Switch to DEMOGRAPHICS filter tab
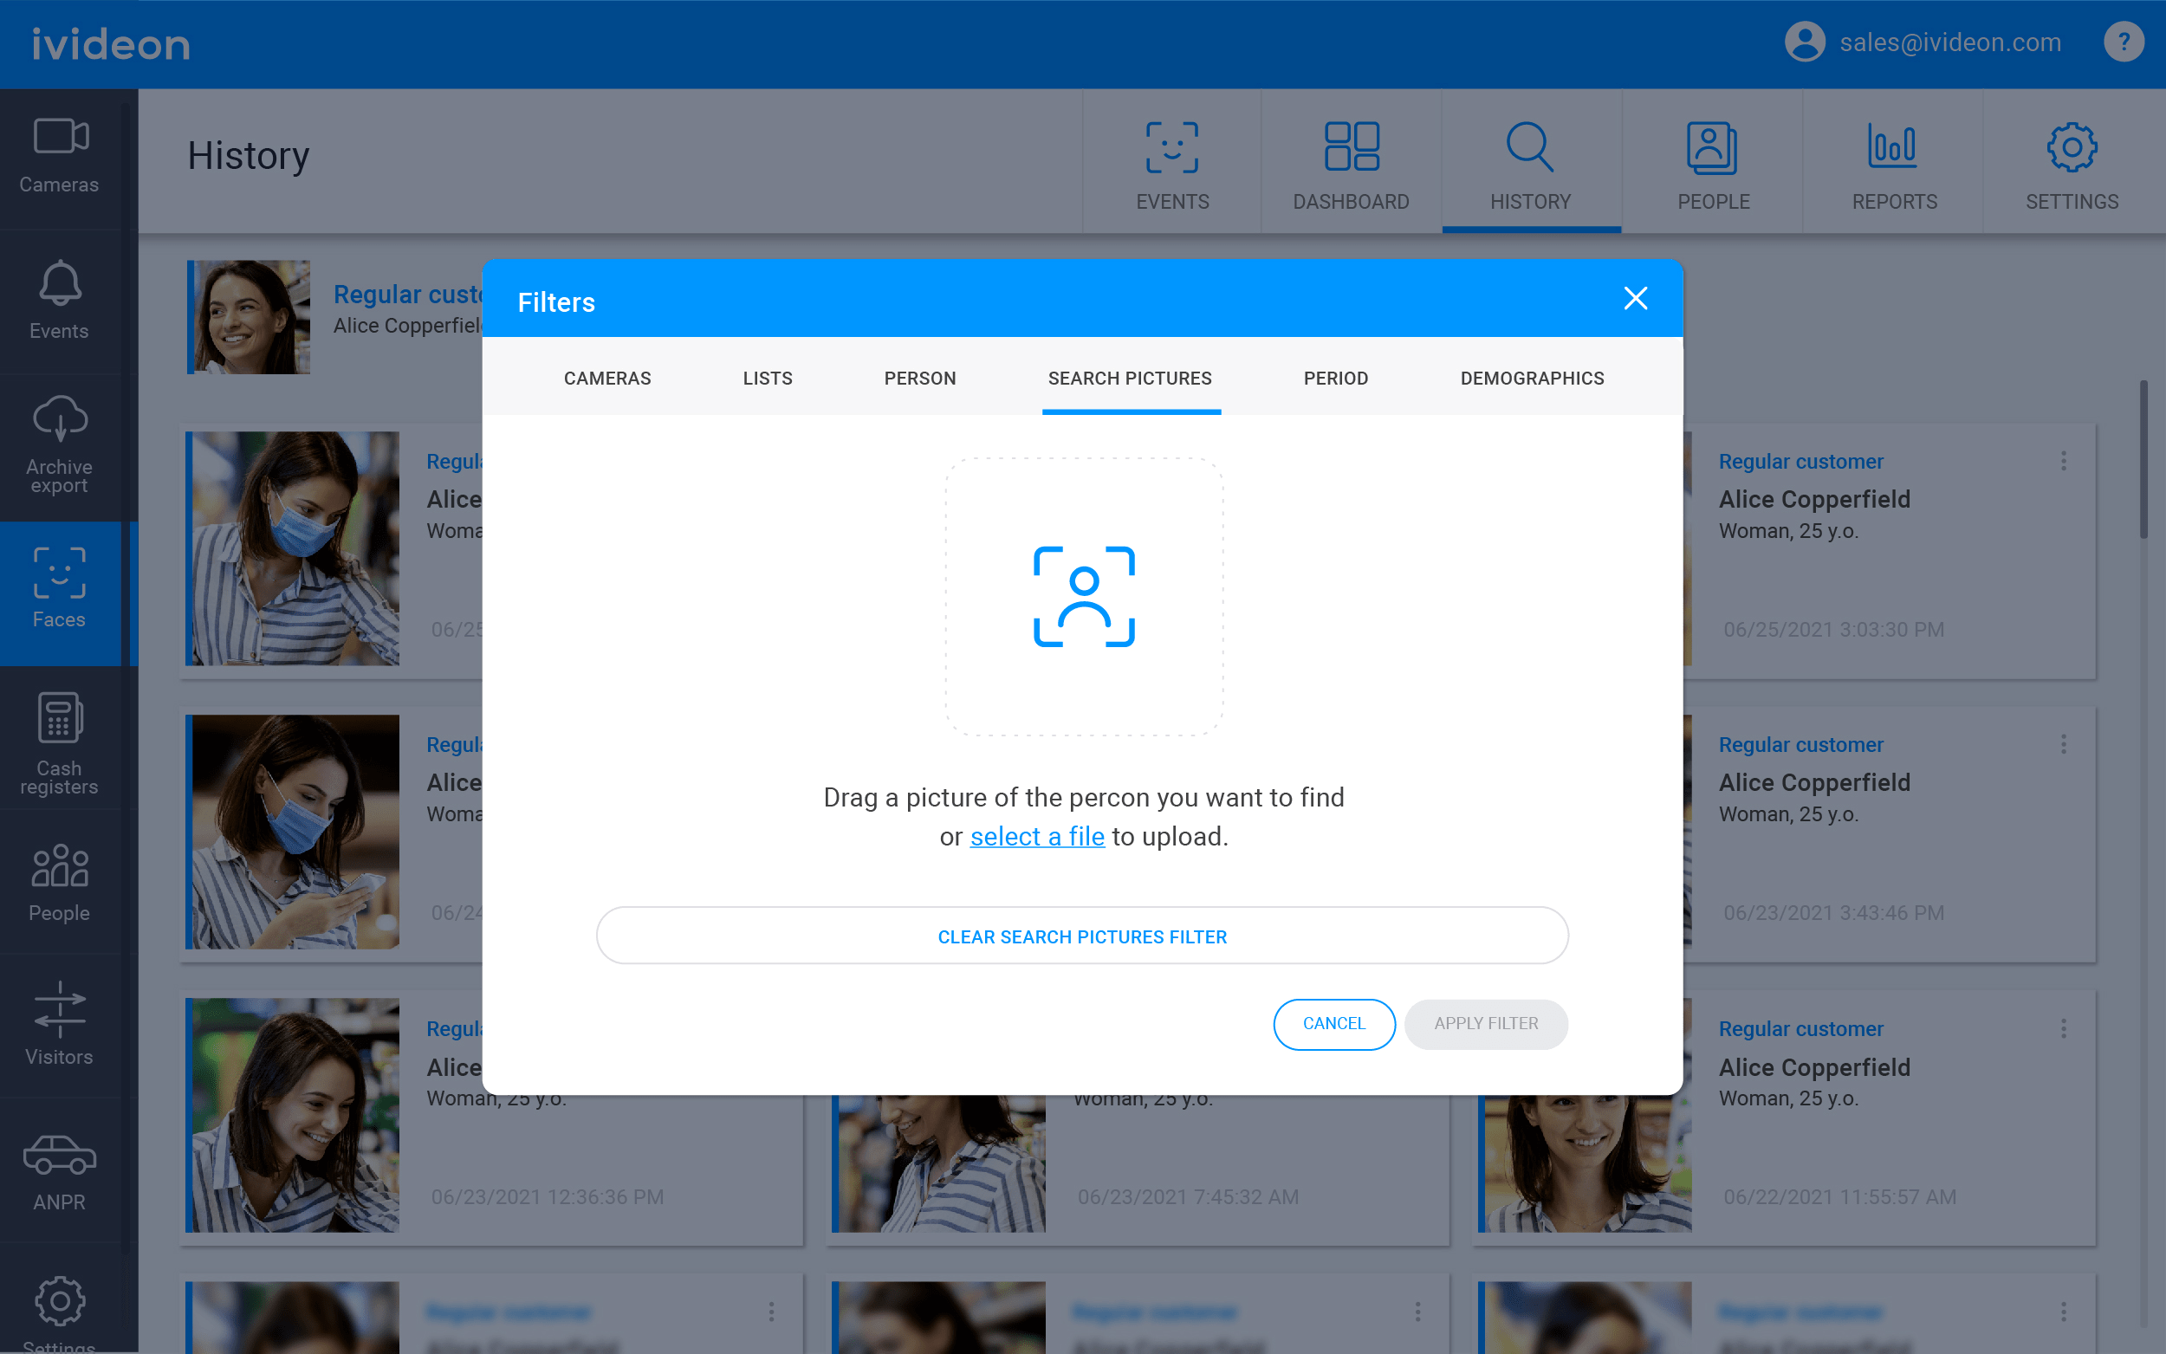 (x=1531, y=378)
